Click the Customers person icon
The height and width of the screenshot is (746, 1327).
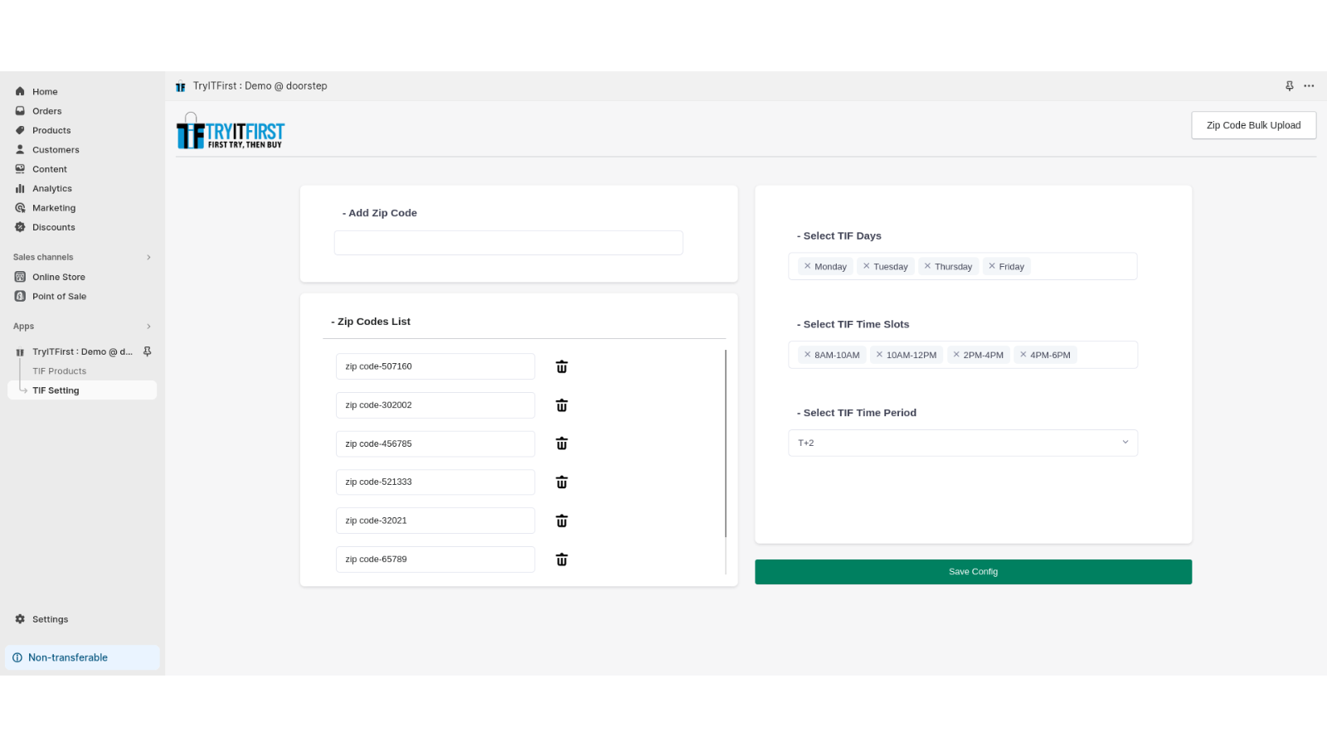tap(20, 150)
